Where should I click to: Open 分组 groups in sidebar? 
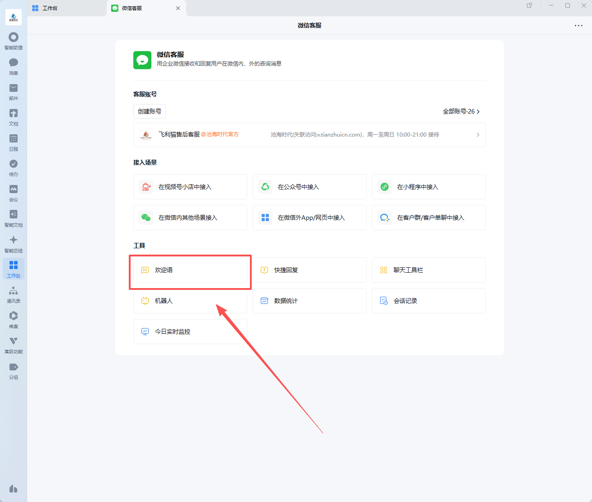(x=14, y=371)
